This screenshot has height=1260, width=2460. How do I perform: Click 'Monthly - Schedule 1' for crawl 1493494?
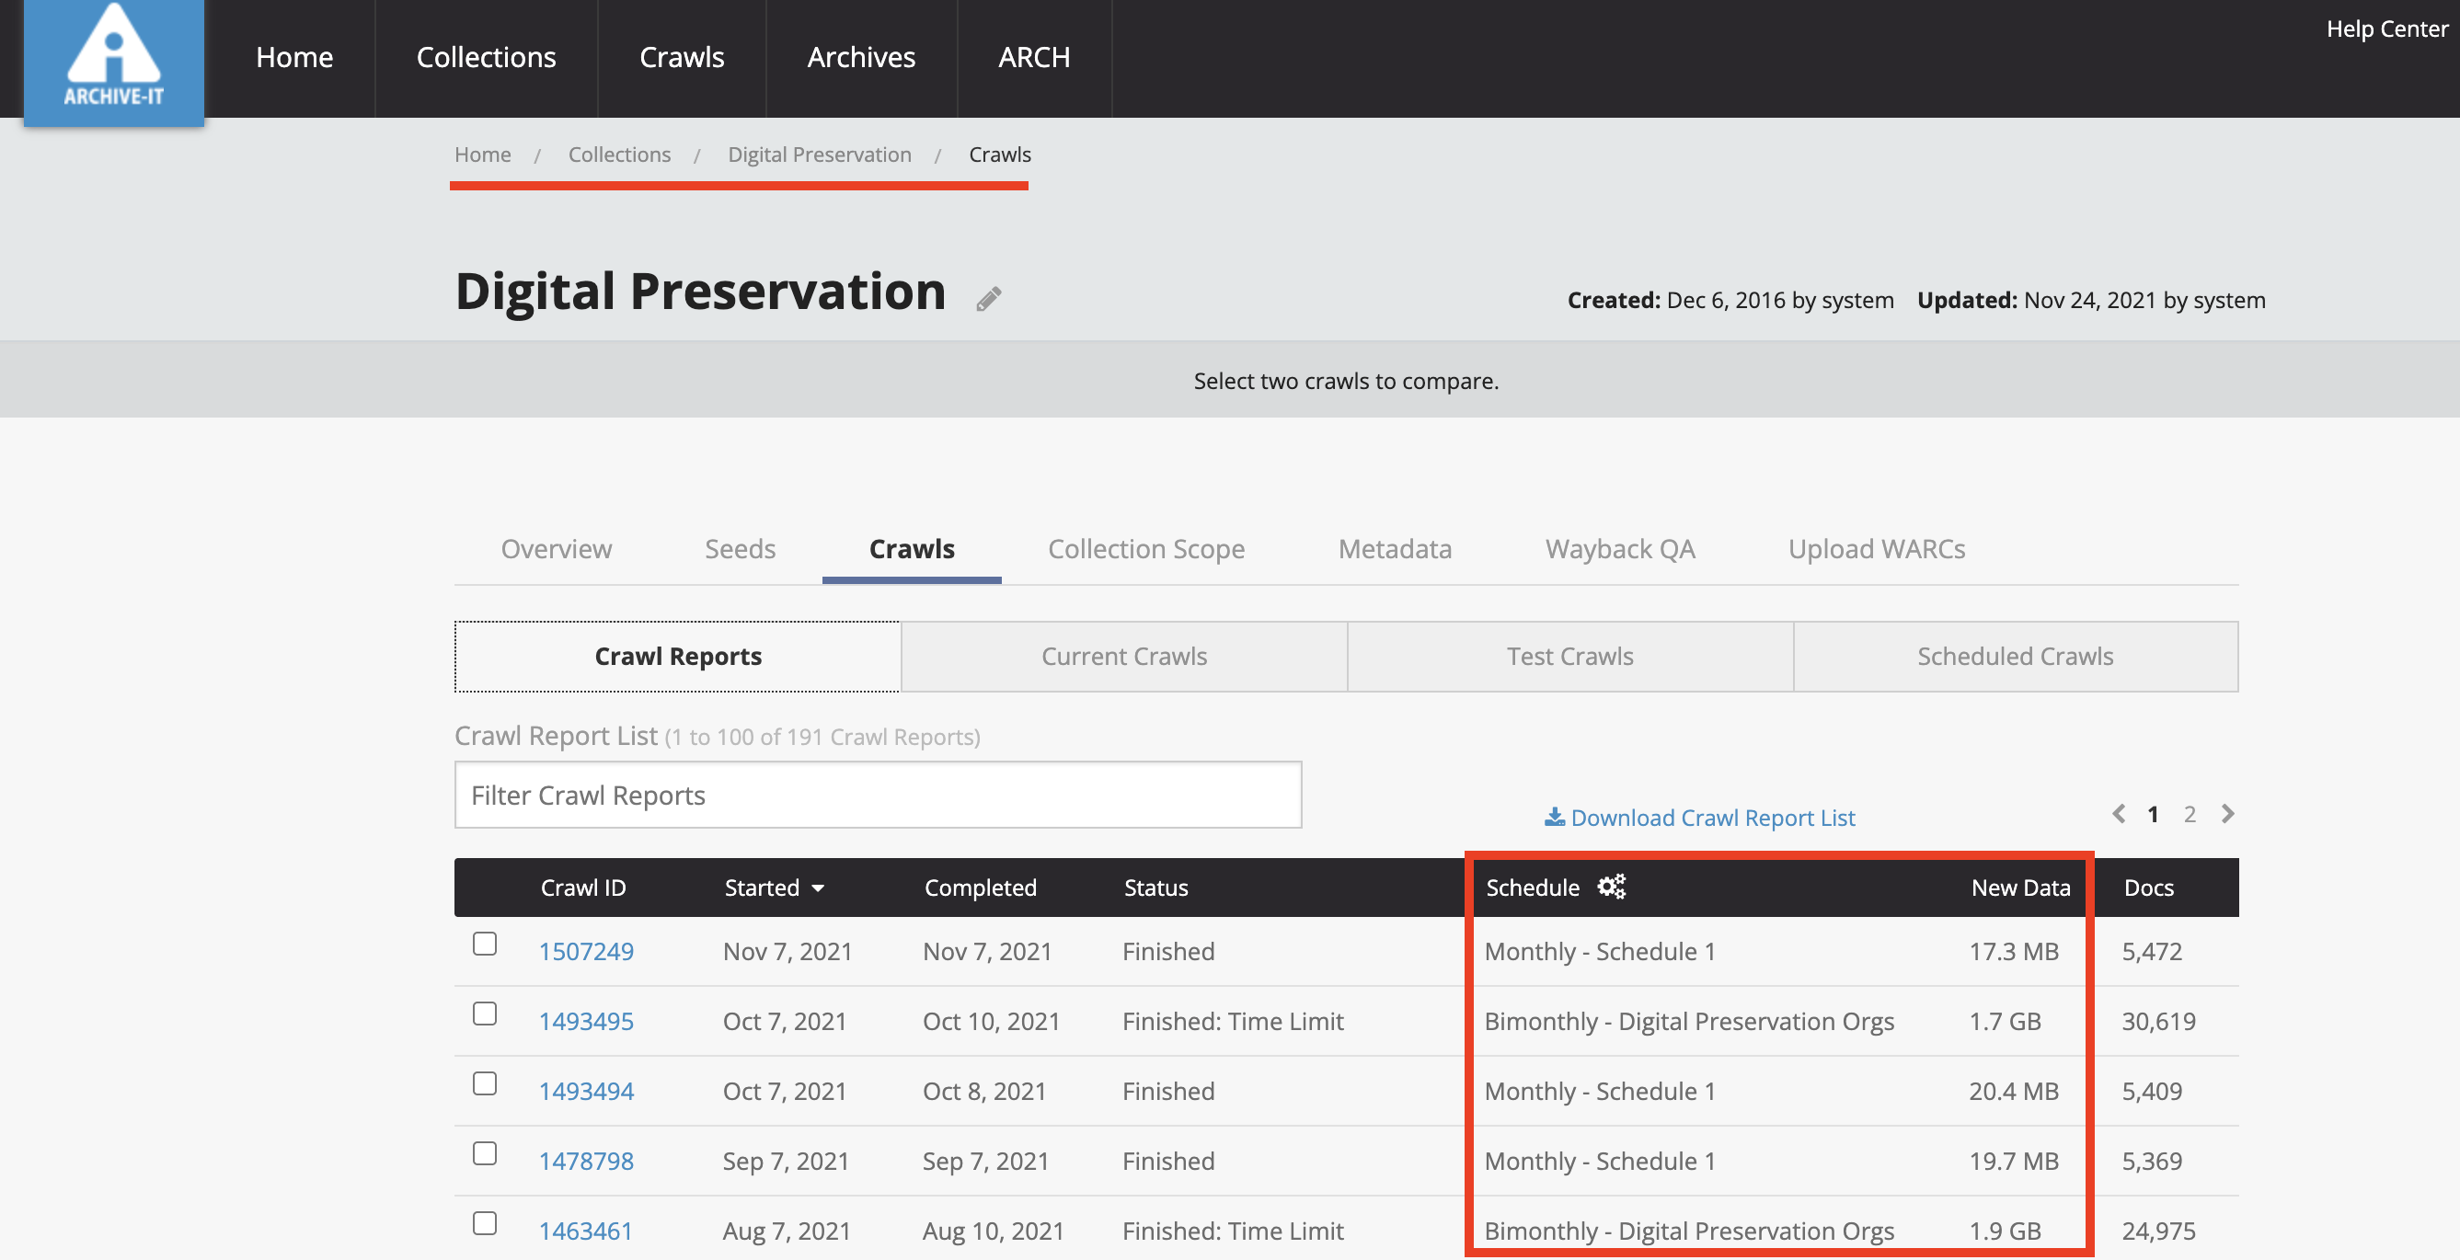pos(1600,1091)
